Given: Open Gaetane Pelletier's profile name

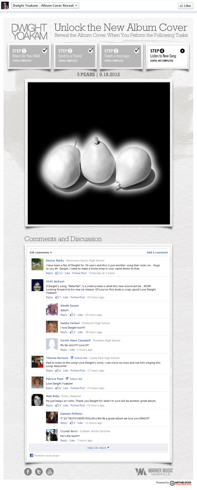Looking at the screenshot, I should tap(72, 414).
